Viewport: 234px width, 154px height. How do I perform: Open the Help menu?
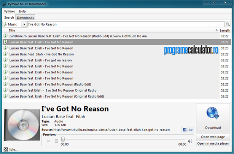(22, 11)
